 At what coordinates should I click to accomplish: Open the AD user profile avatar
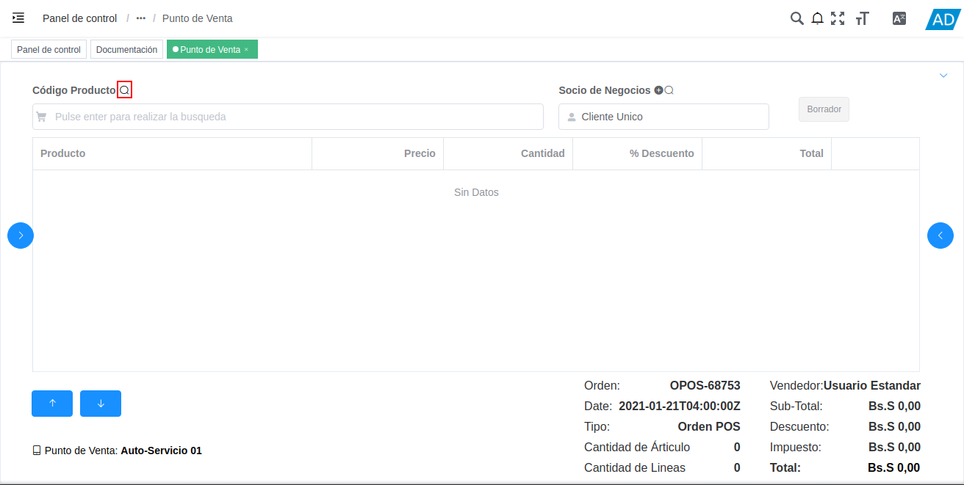click(x=942, y=20)
